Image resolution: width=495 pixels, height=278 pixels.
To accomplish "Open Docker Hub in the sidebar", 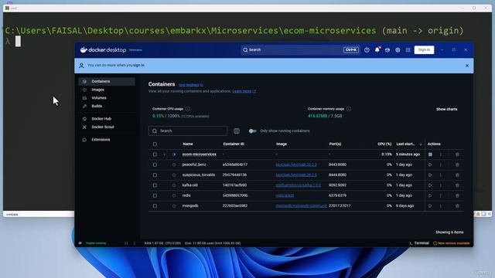I will 107,118.
